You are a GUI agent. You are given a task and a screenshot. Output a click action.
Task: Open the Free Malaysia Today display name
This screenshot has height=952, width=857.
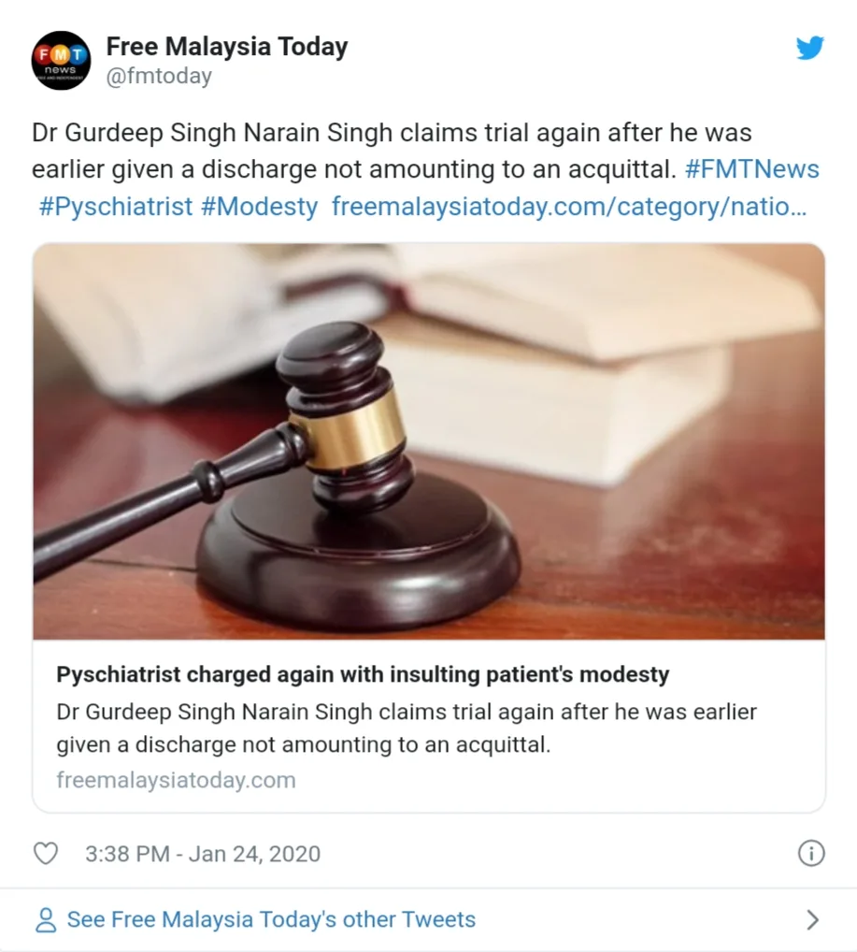tap(227, 47)
